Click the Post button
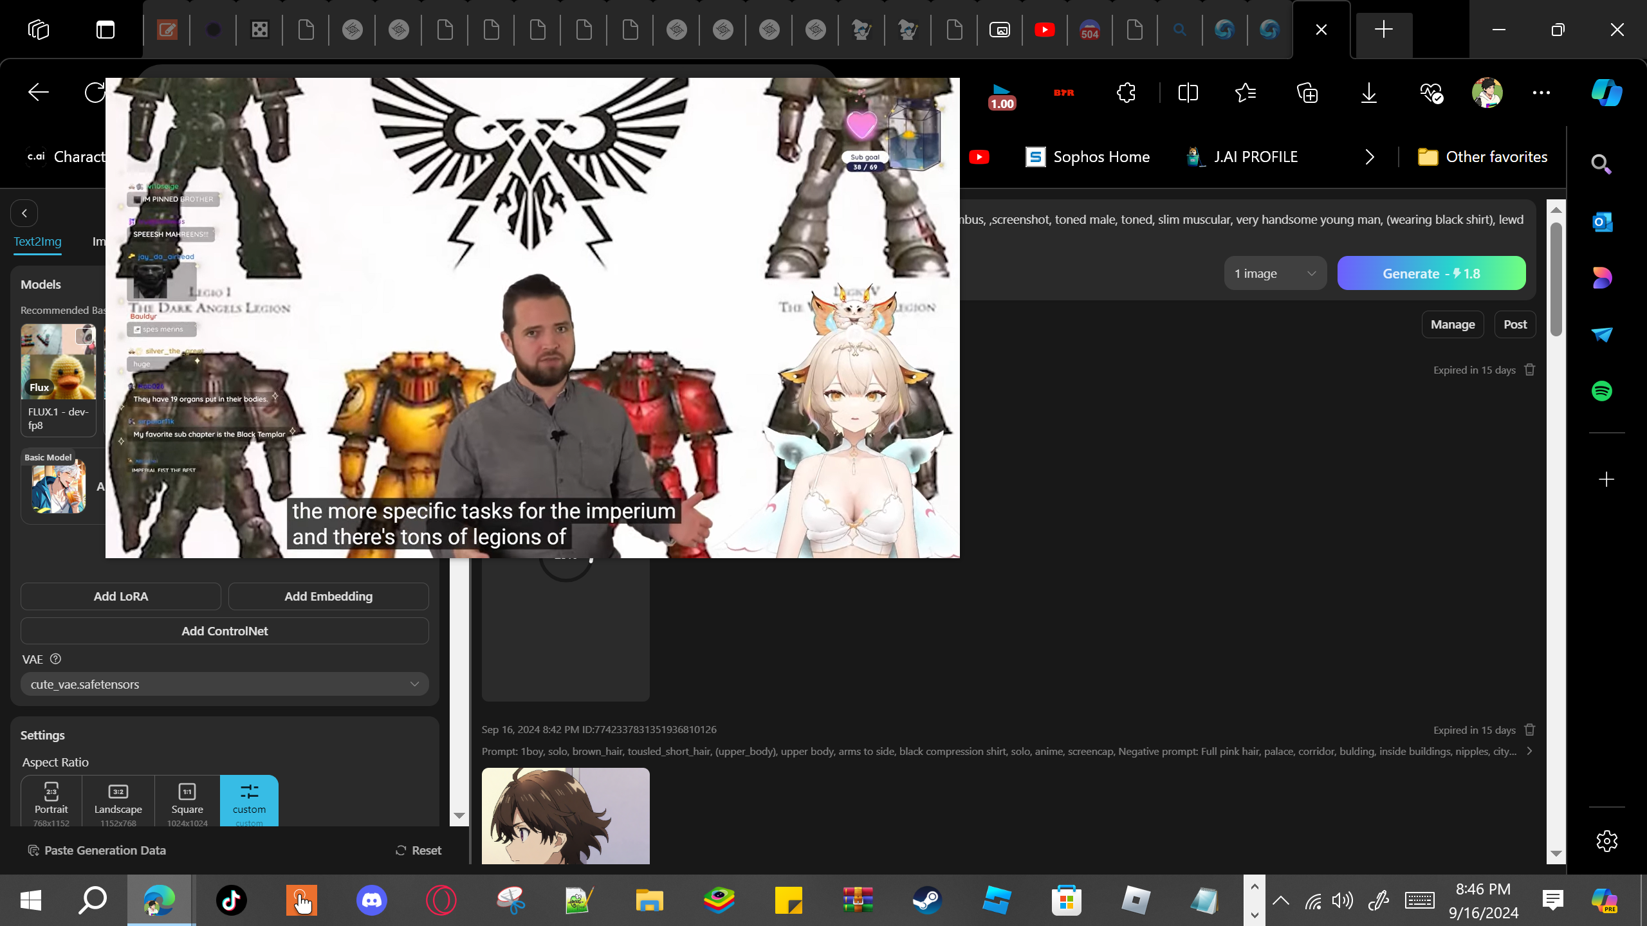The image size is (1647, 926). pos(1515,325)
